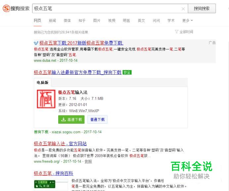This screenshot has height=191, width=229.
Task: Click the green 五笔拼音 input bar thumbnail
Action: click(45, 184)
